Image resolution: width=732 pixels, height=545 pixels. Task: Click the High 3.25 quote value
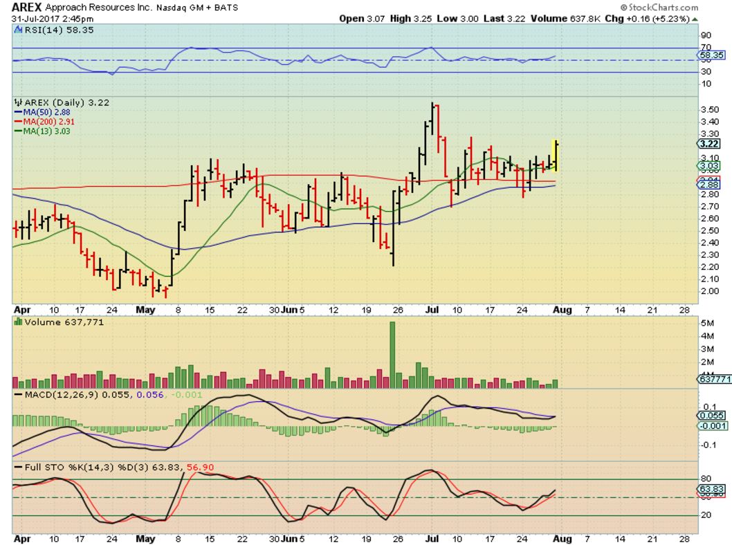click(x=411, y=19)
